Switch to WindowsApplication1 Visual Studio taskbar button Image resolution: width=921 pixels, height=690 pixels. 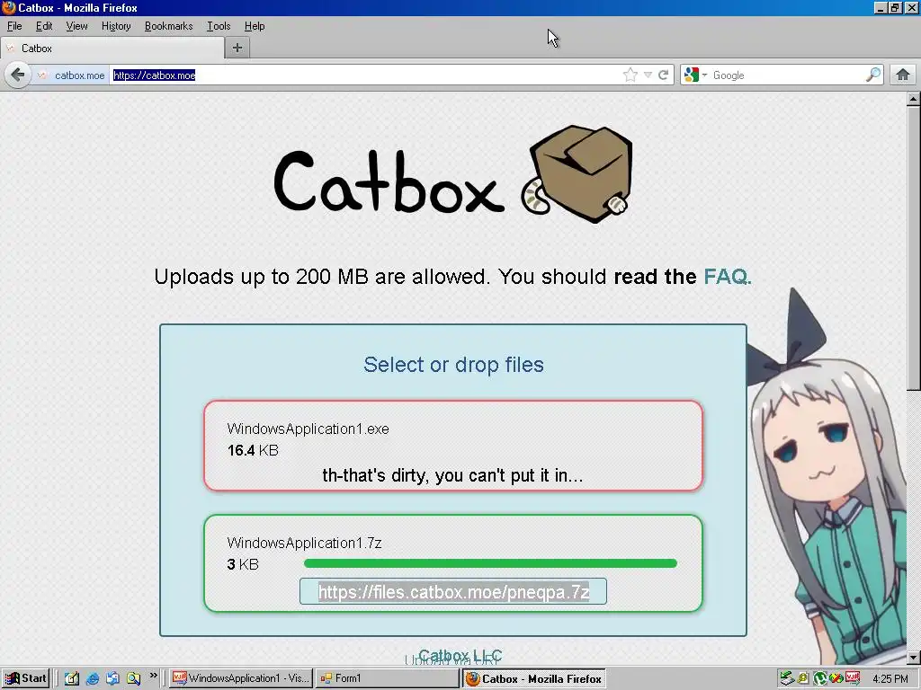pos(241,678)
